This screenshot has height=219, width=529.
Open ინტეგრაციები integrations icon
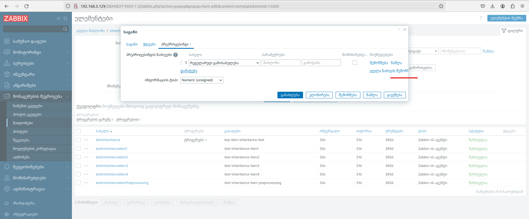point(7,214)
